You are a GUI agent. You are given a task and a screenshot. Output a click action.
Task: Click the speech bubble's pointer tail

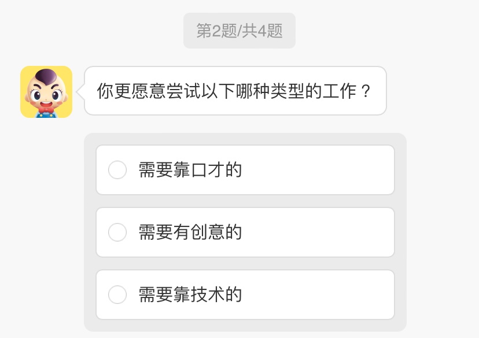point(82,91)
